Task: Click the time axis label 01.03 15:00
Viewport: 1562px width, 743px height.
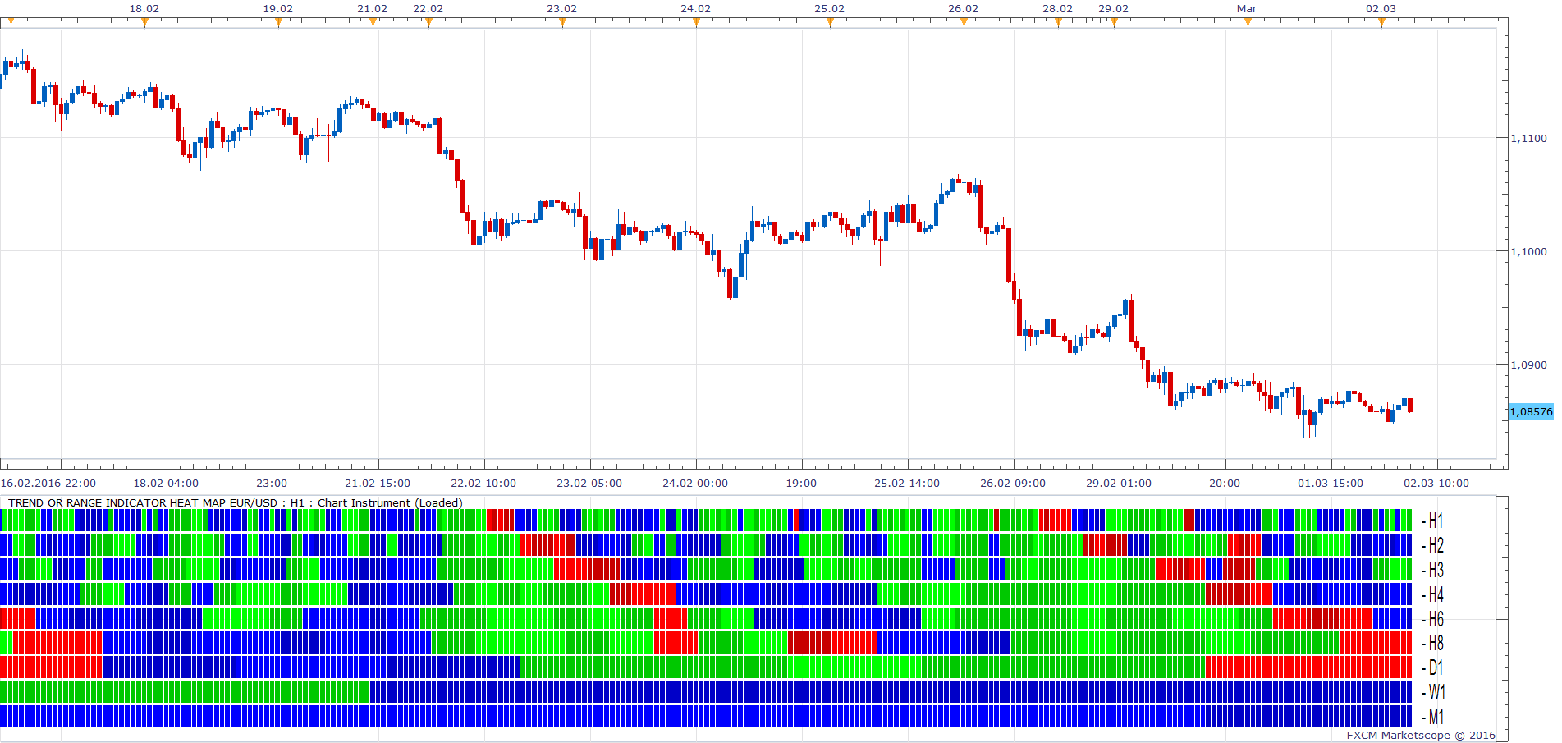Action: pyautogui.click(x=1331, y=483)
